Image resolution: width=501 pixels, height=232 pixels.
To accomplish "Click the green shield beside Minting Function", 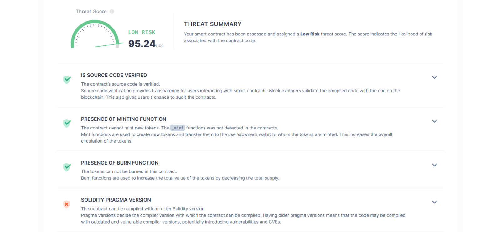I will point(67,123).
